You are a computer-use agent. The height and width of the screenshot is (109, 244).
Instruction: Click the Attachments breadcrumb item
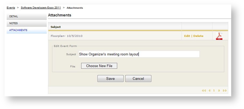tap(75, 8)
